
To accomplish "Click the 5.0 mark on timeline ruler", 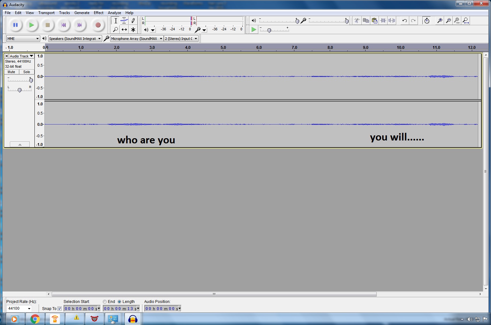I will click(223, 48).
